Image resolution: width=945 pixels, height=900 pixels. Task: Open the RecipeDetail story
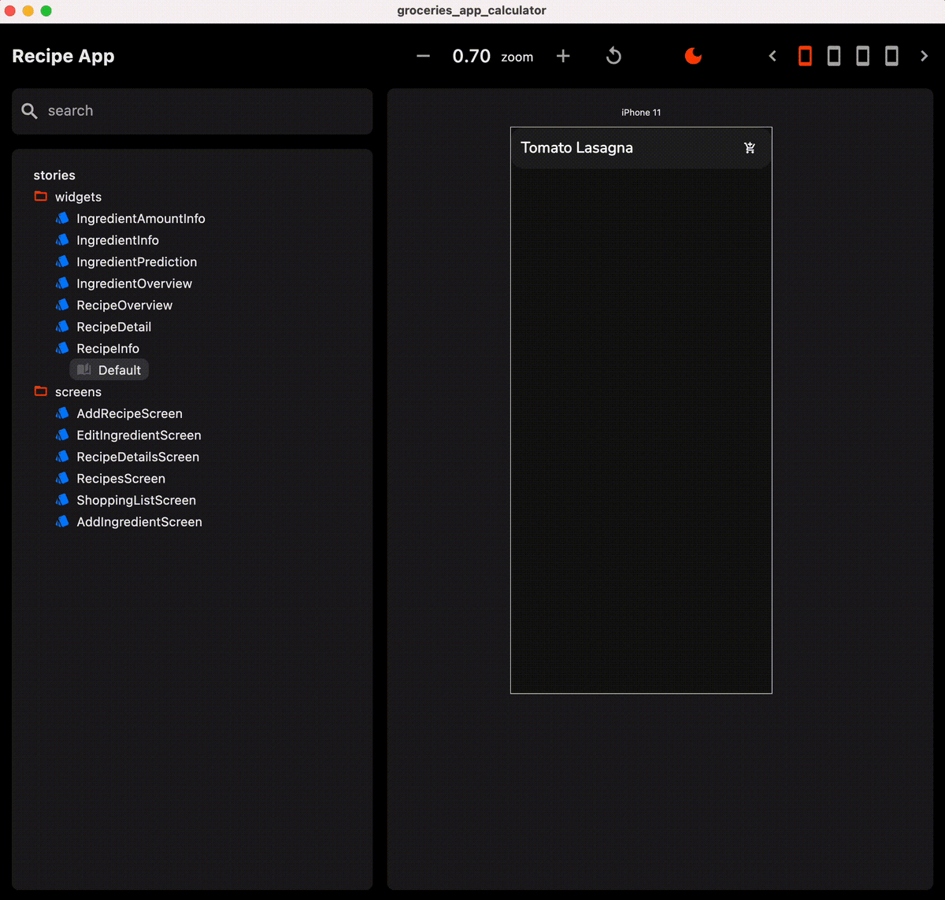113,327
